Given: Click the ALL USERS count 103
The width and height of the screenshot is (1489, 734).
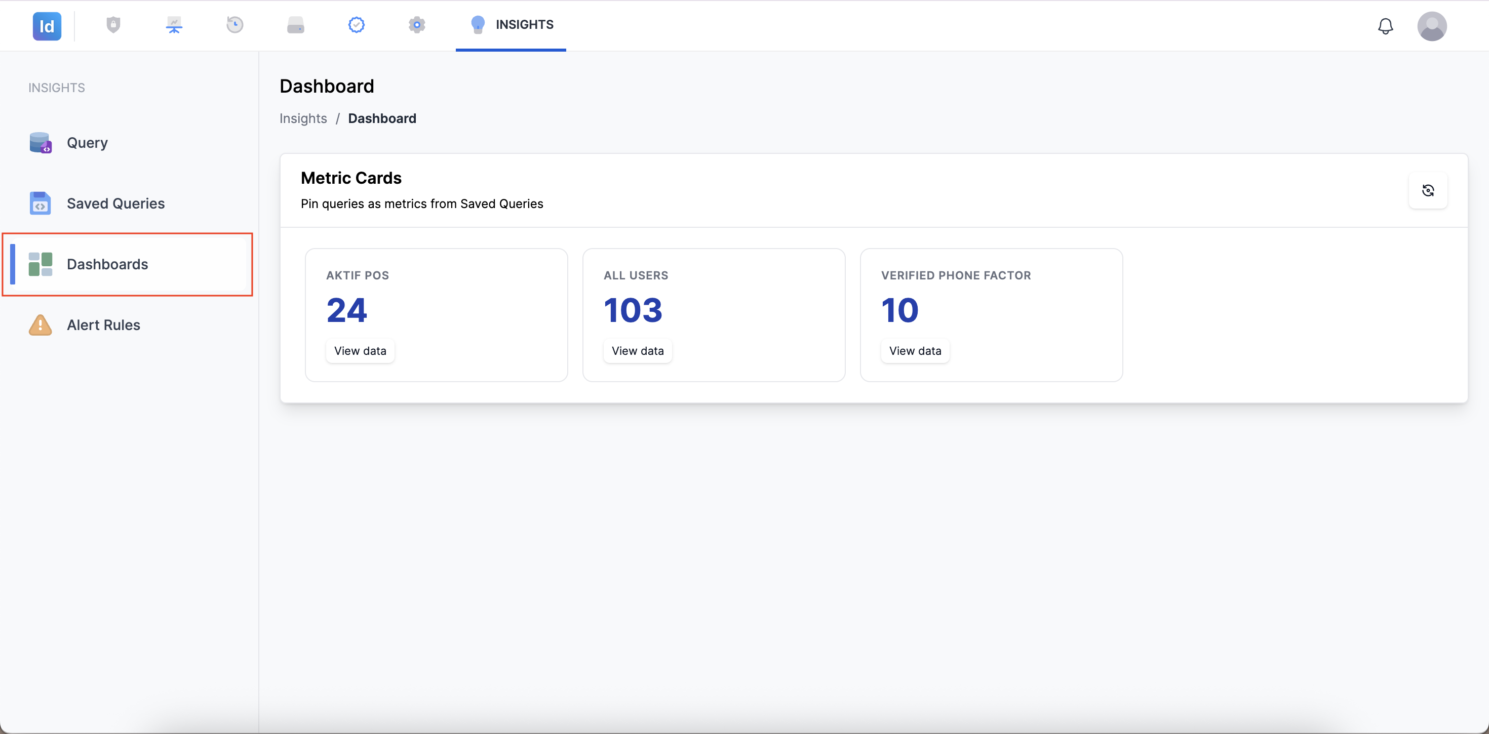Looking at the screenshot, I should tap(633, 310).
